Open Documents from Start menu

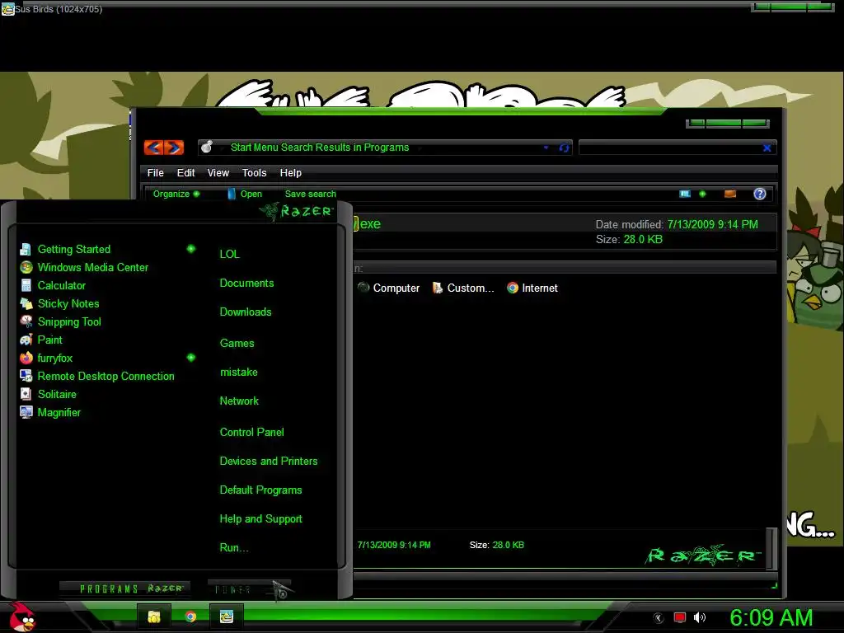pos(246,284)
